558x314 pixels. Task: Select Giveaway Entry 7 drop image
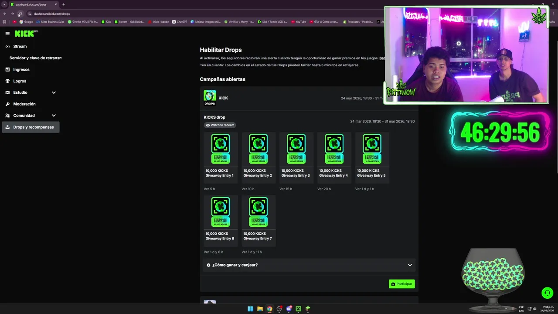point(259,212)
